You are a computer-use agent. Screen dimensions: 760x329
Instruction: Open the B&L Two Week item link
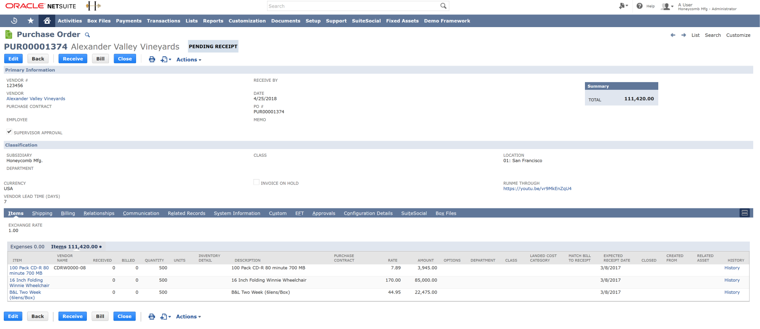coord(25,295)
